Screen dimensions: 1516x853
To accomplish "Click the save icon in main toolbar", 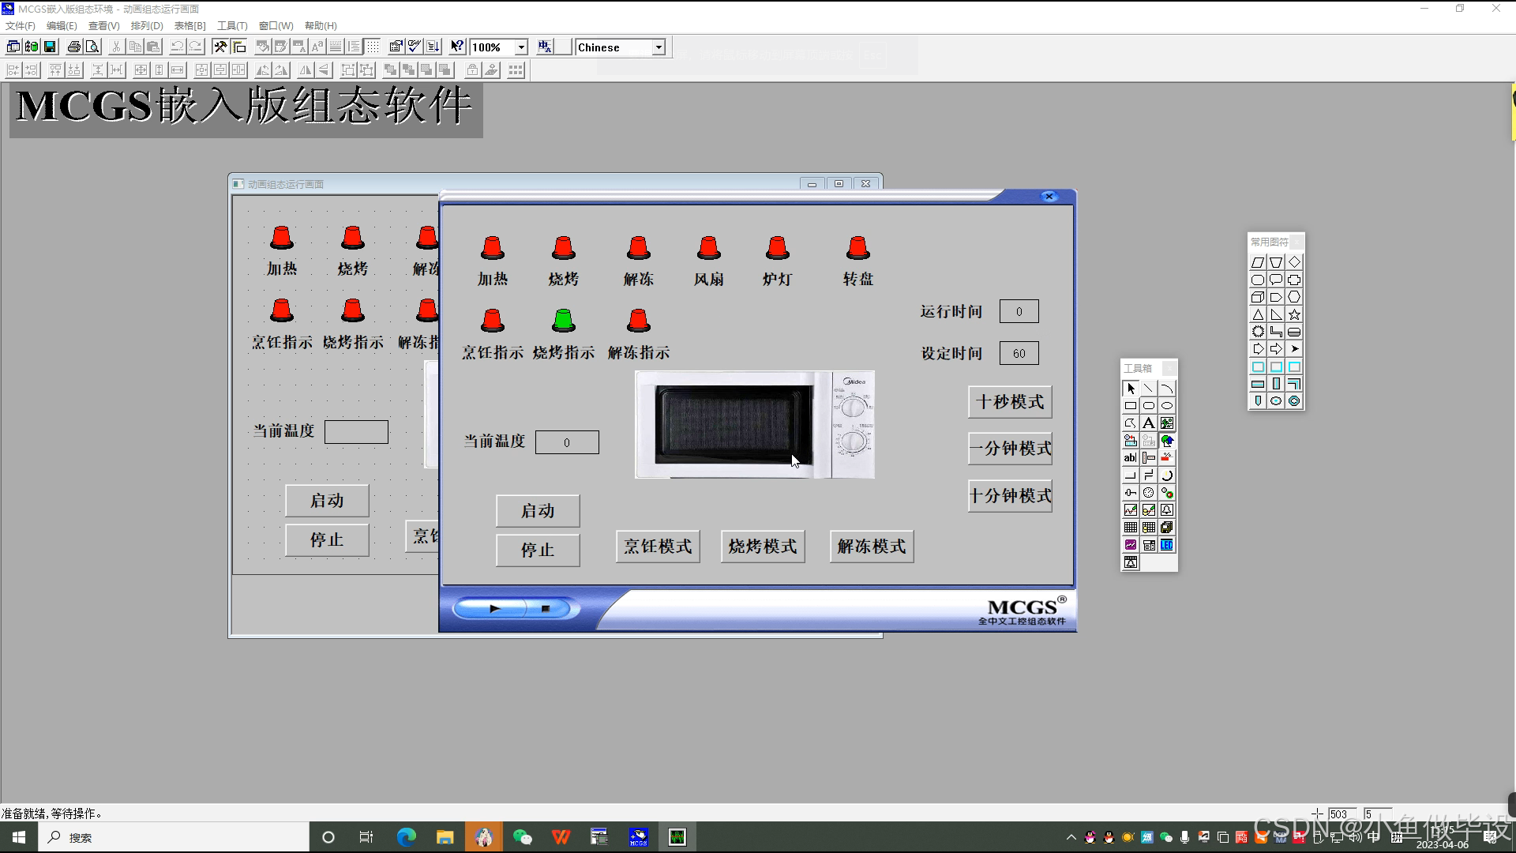I will [x=50, y=47].
